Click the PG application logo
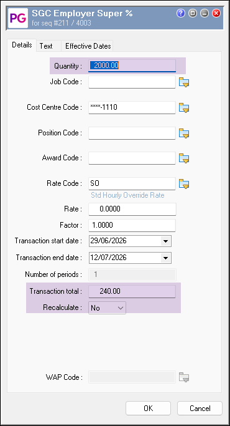 coord(18,18)
